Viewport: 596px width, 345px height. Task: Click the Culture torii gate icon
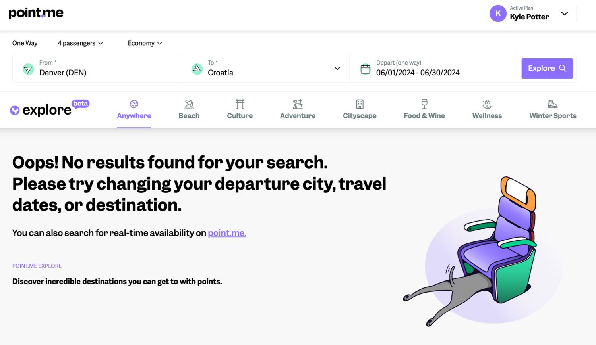[x=240, y=104]
